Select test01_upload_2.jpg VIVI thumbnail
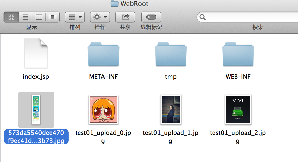Viewport: 298px width, 162px height. pyautogui.click(x=238, y=110)
